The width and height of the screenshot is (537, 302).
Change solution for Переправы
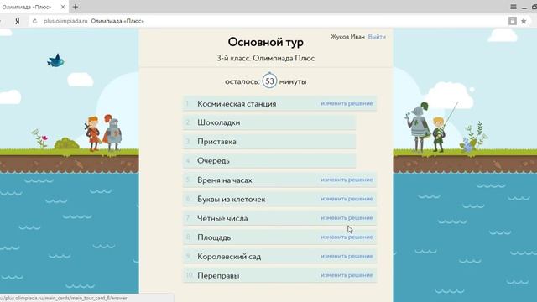[x=347, y=275]
